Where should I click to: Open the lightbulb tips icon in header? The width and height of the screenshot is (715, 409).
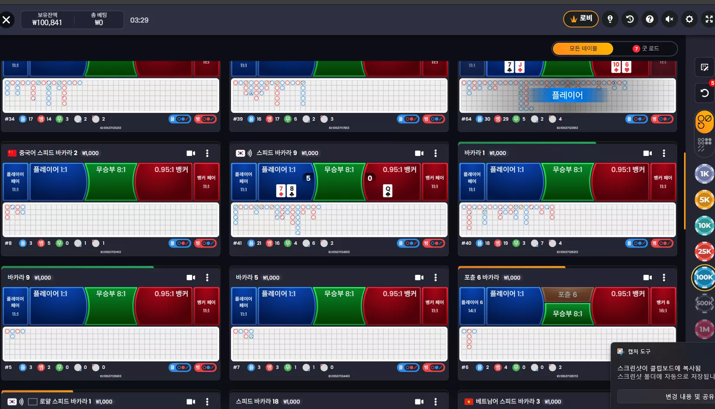point(610,19)
